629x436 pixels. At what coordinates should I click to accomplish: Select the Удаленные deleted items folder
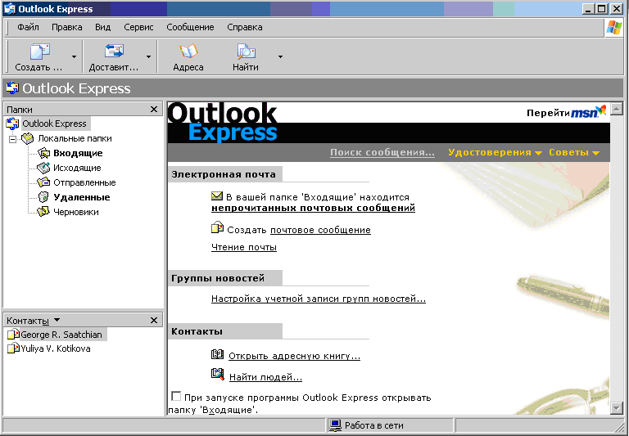coord(81,197)
